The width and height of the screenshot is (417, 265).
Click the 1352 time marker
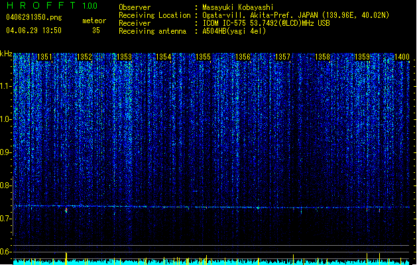(x=84, y=57)
